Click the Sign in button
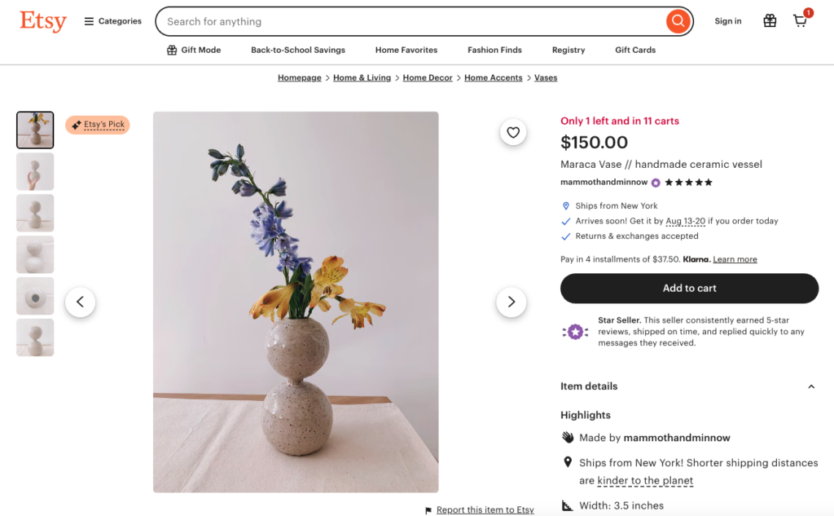Screen dimensions: 834x516 click(x=728, y=21)
